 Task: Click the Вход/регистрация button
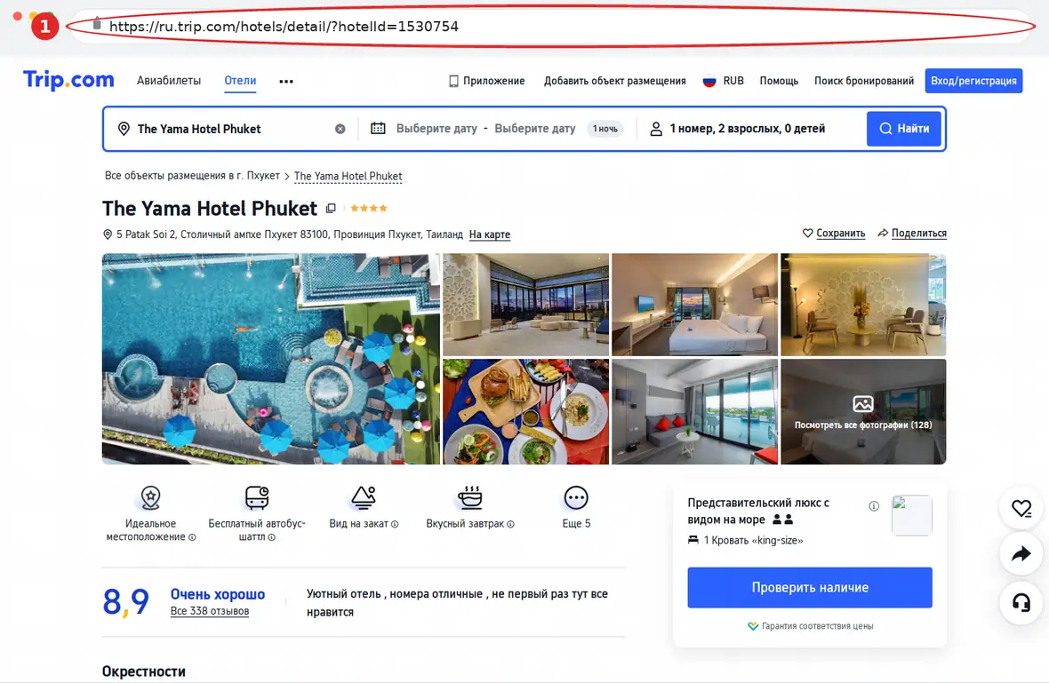point(973,81)
